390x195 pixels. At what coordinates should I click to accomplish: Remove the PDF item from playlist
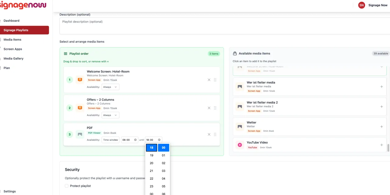tap(209, 134)
